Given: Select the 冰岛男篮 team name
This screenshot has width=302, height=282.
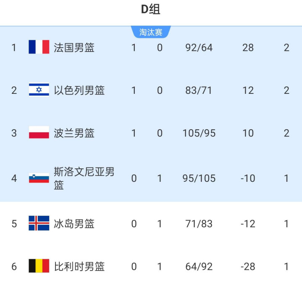Looking at the screenshot, I should tap(74, 223).
